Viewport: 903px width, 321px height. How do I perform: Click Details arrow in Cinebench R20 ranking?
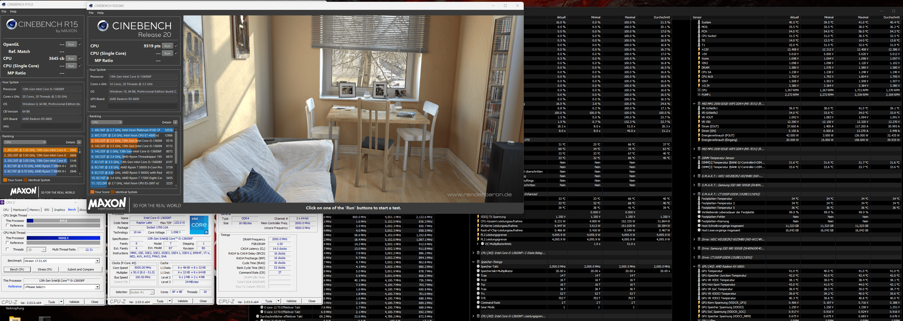[x=175, y=122]
